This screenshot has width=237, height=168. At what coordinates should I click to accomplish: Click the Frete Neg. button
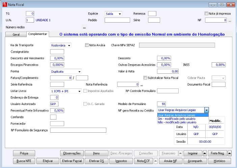pos(217,154)
